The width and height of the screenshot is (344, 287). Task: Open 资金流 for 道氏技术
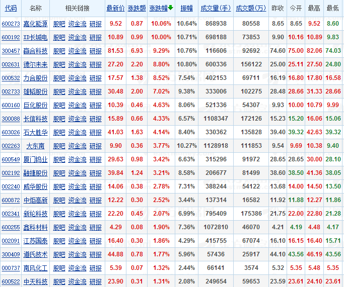pyautogui.click(x=77, y=254)
